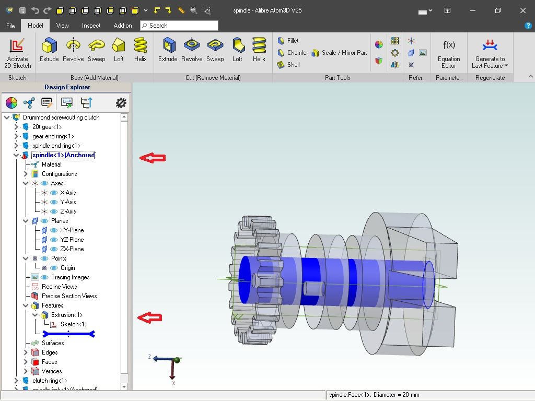Switch to the Inspect tab
Image resolution: width=535 pixels, height=401 pixels.
point(91,26)
